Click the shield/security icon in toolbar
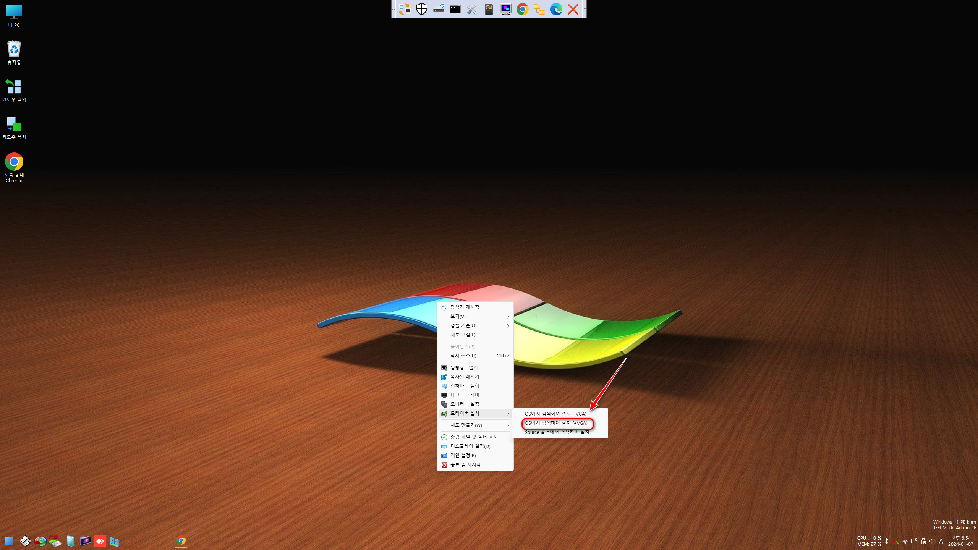 click(421, 9)
